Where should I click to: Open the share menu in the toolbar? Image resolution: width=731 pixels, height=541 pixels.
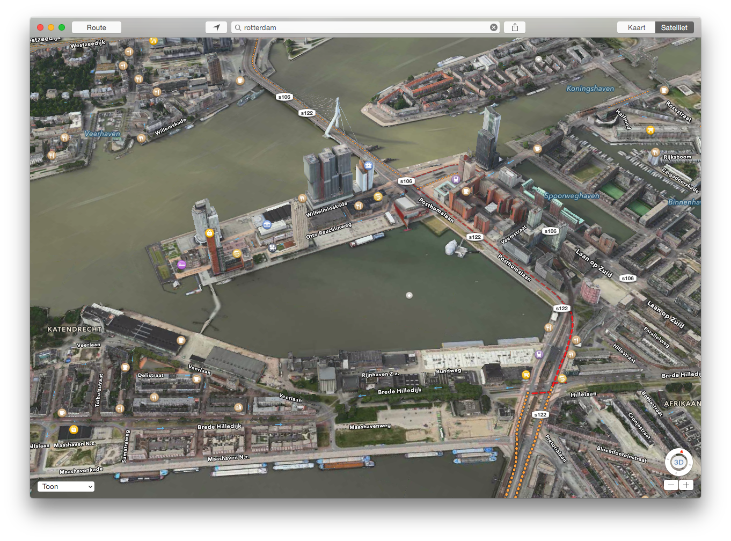coord(515,27)
